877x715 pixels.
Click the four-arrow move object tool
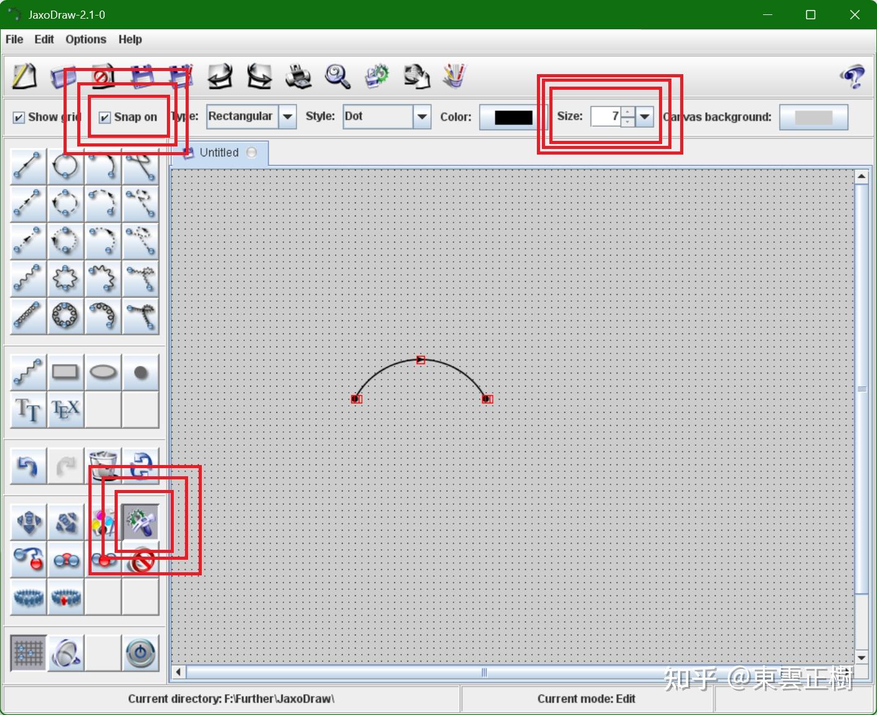click(x=28, y=522)
